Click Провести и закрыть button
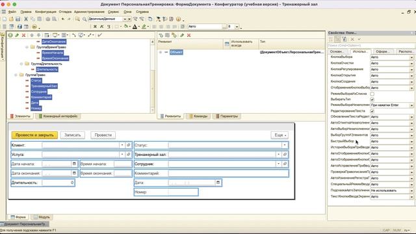This screenshot has height=234, width=416. [34, 135]
